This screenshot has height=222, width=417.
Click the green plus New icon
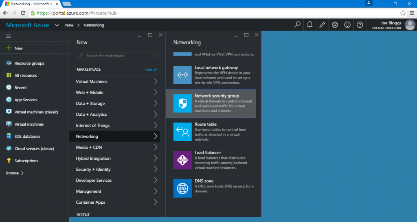point(9,48)
